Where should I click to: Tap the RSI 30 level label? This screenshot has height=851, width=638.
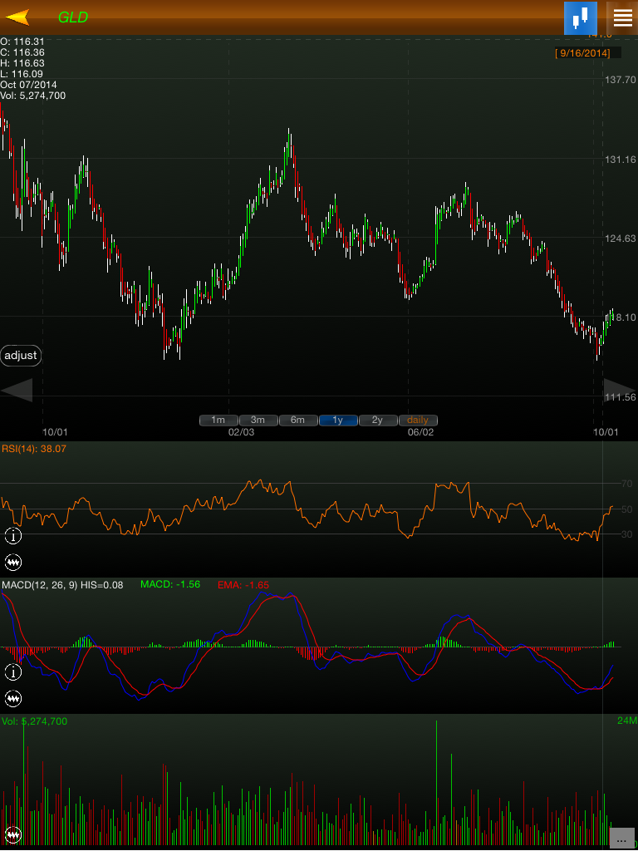pyautogui.click(x=626, y=534)
